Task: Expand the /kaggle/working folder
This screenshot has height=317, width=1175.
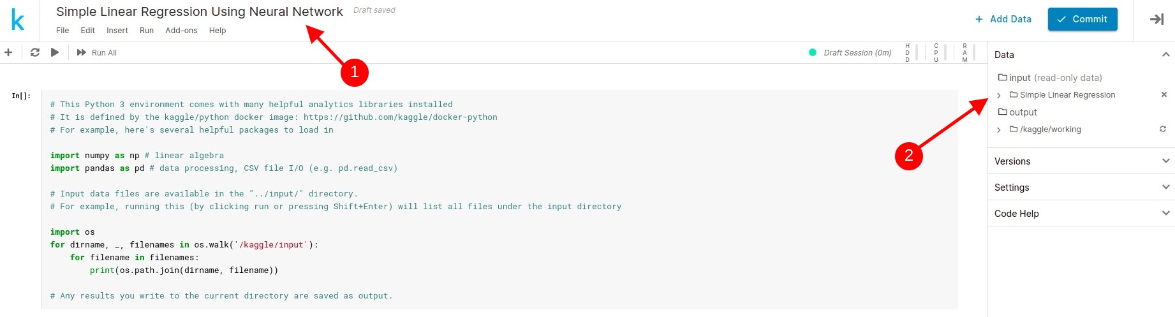Action: (x=999, y=129)
